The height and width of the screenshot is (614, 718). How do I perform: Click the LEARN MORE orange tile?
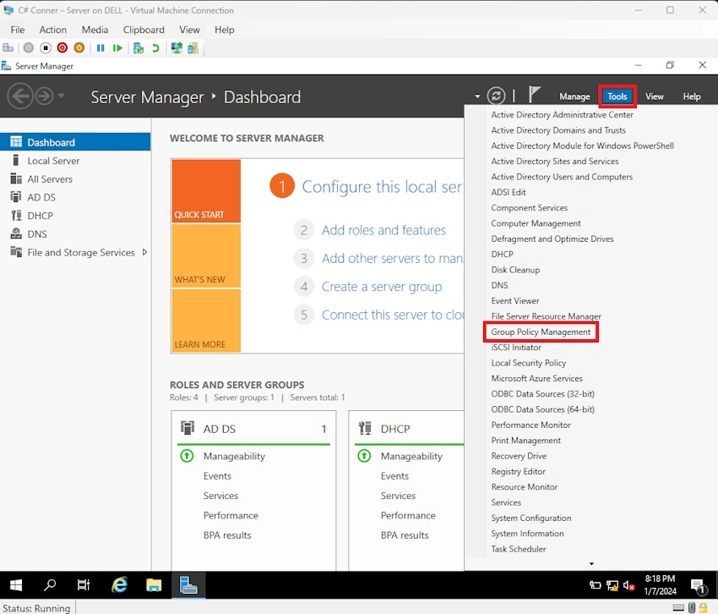206,321
